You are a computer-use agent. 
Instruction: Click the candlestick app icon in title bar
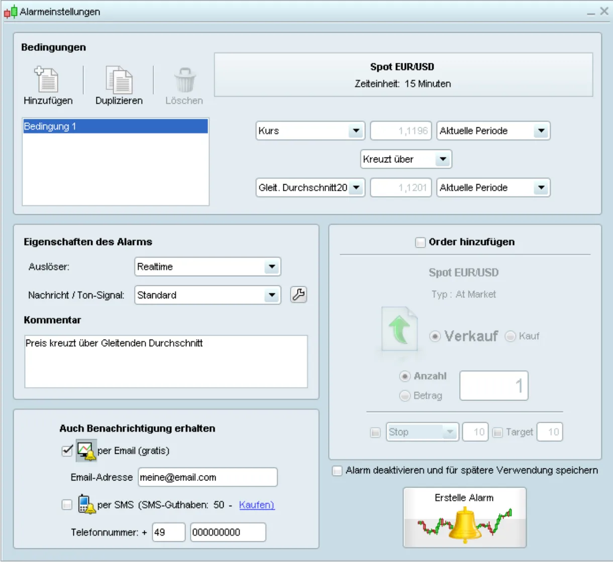pyautogui.click(x=11, y=12)
